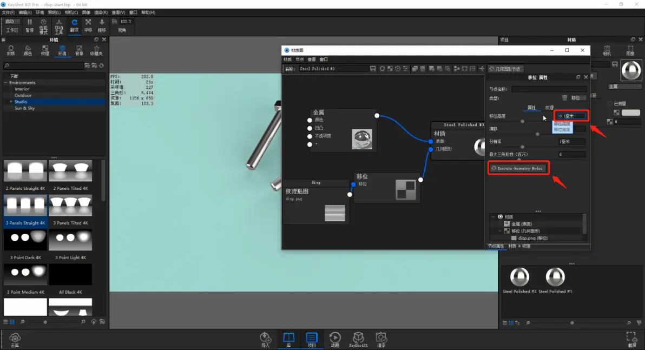Image resolution: width=645 pixels, height=350 pixels.
Task: Open the 文件(F) menu
Action: coord(8,13)
